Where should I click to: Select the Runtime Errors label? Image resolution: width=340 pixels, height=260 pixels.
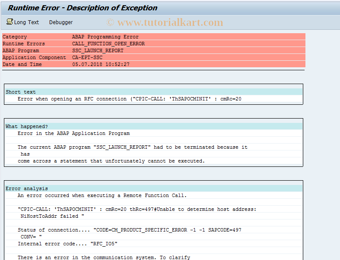[24, 44]
